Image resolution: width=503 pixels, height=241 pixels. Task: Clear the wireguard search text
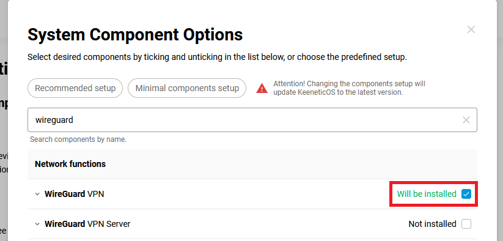(466, 120)
